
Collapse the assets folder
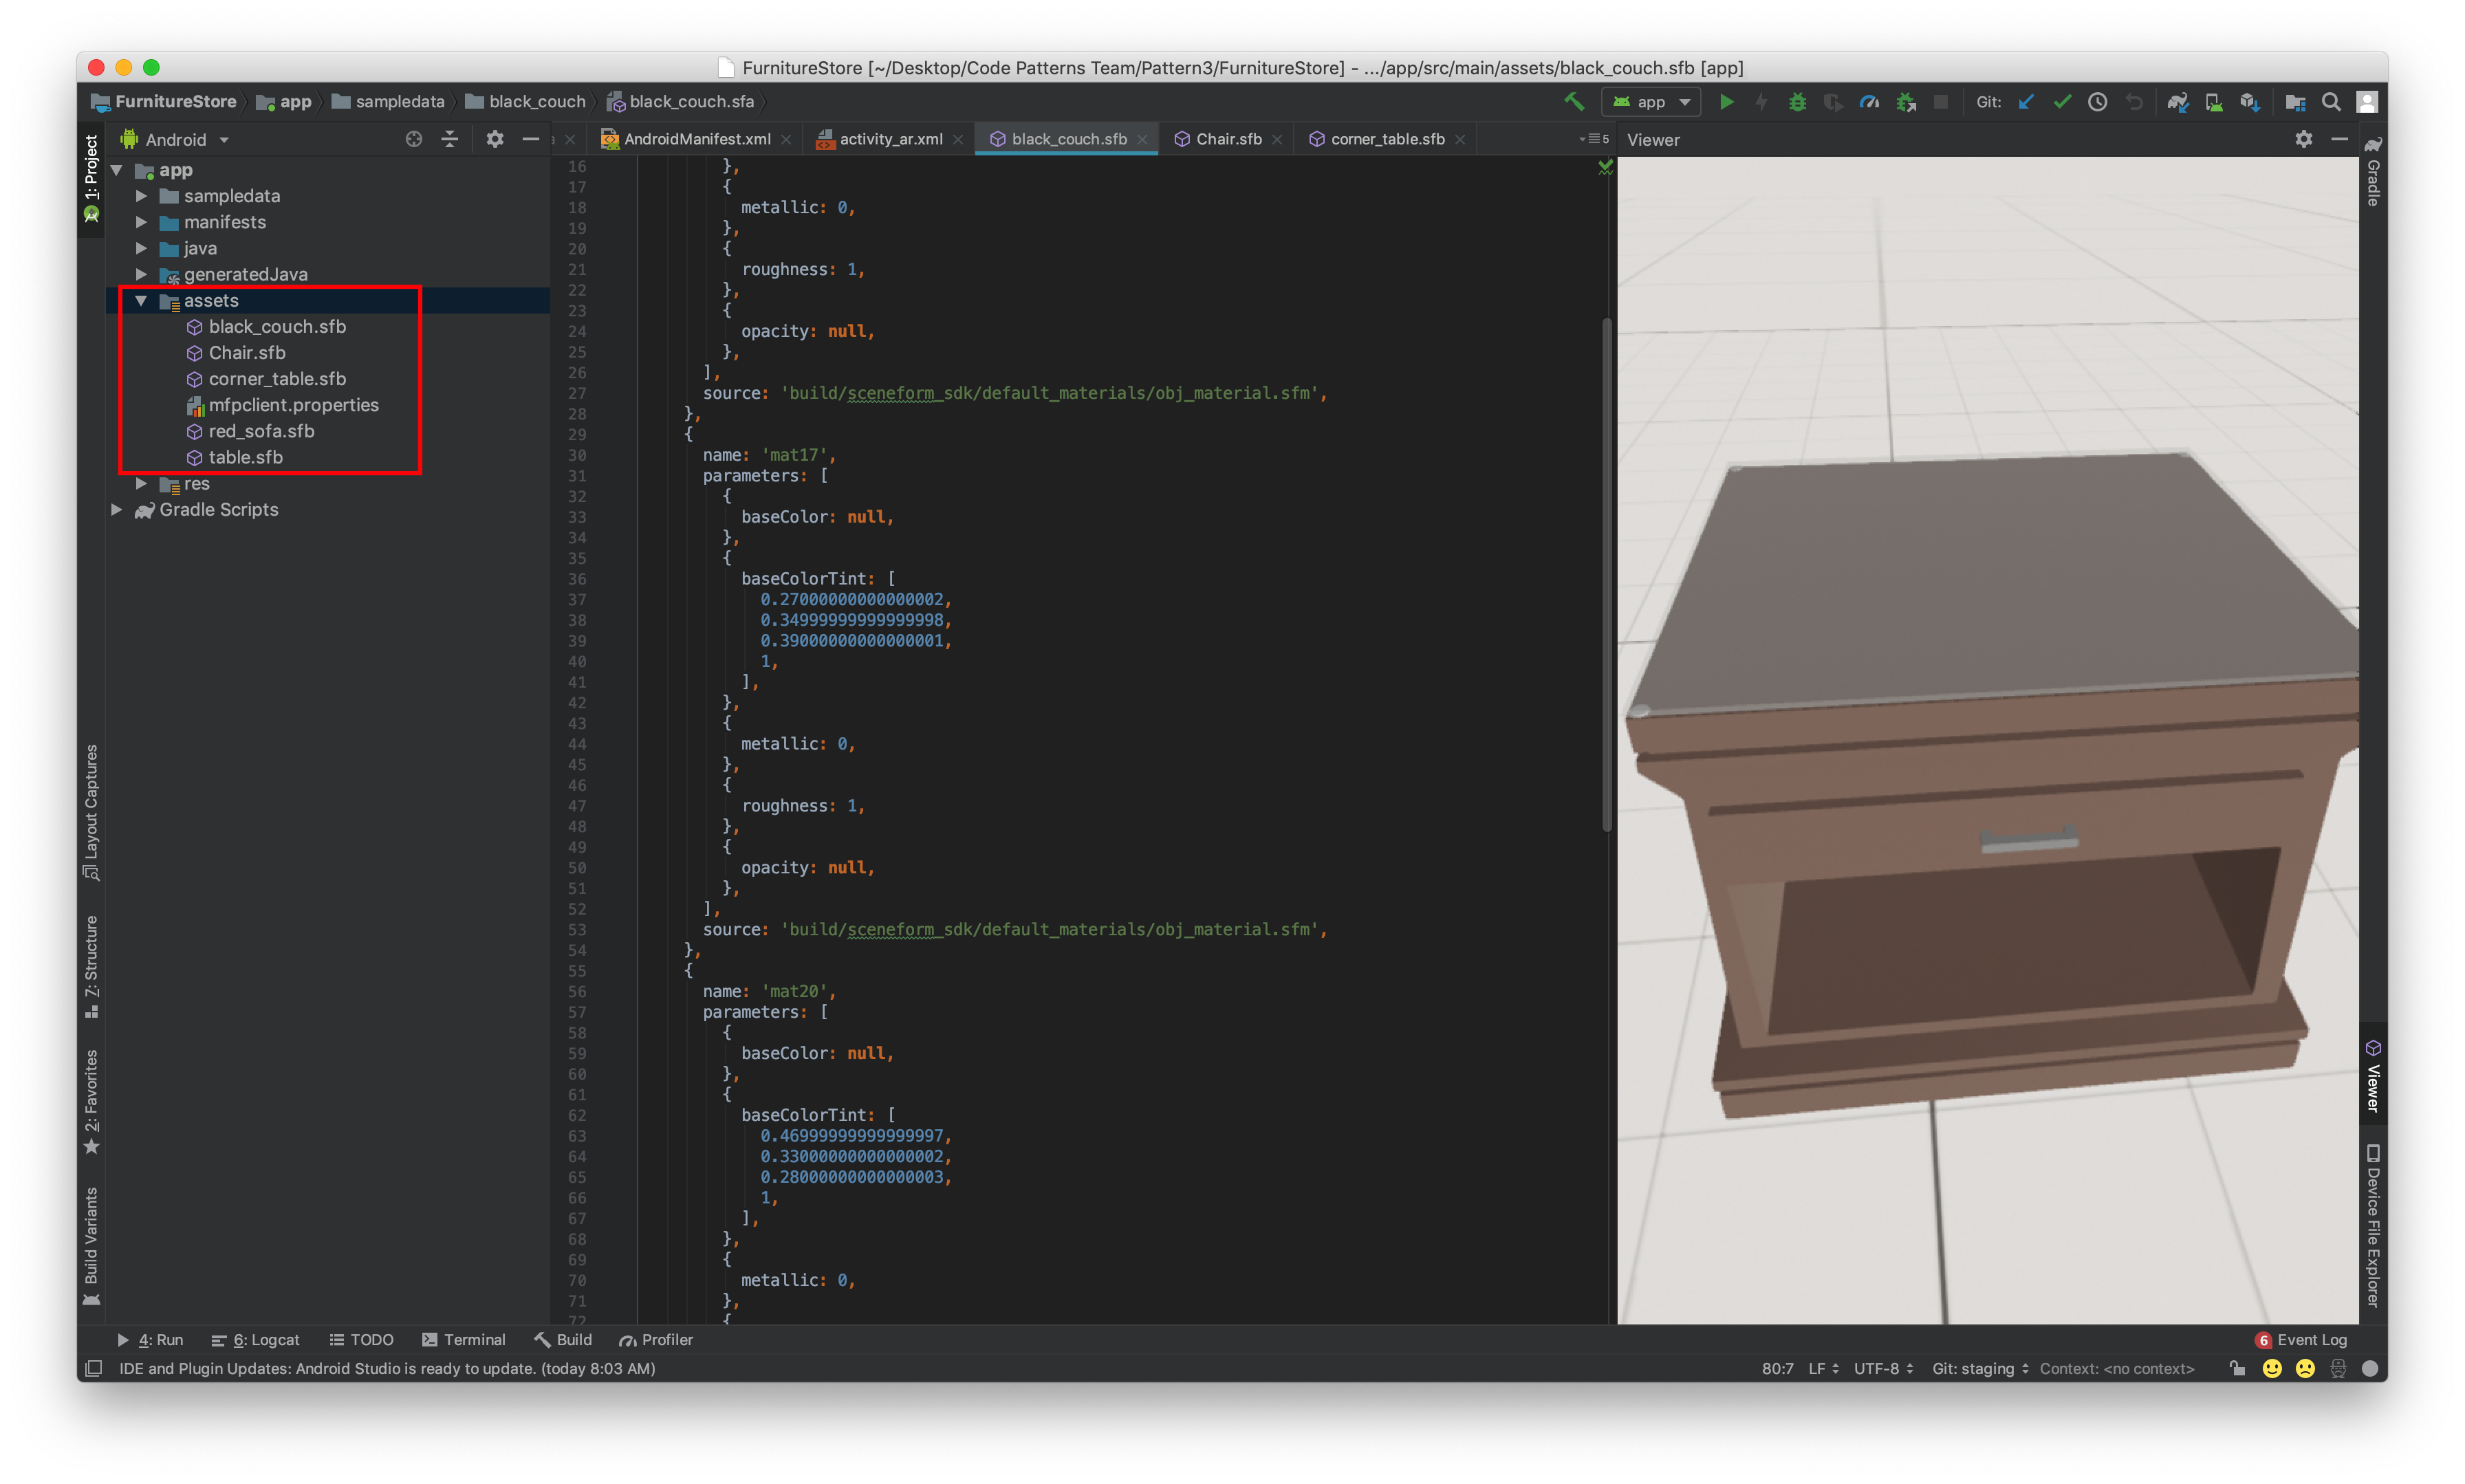pyautogui.click(x=141, y=301)
